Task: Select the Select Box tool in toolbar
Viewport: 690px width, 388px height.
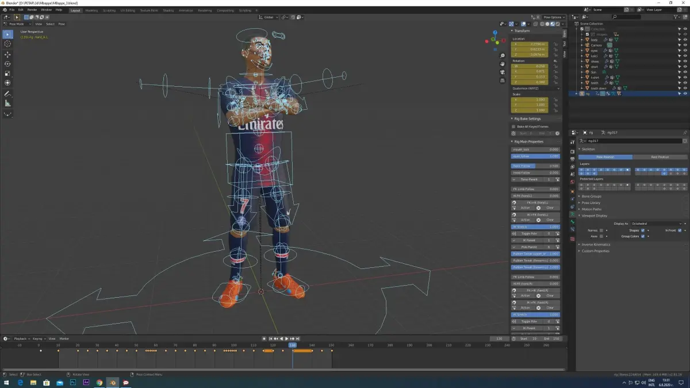Action: 7,34
